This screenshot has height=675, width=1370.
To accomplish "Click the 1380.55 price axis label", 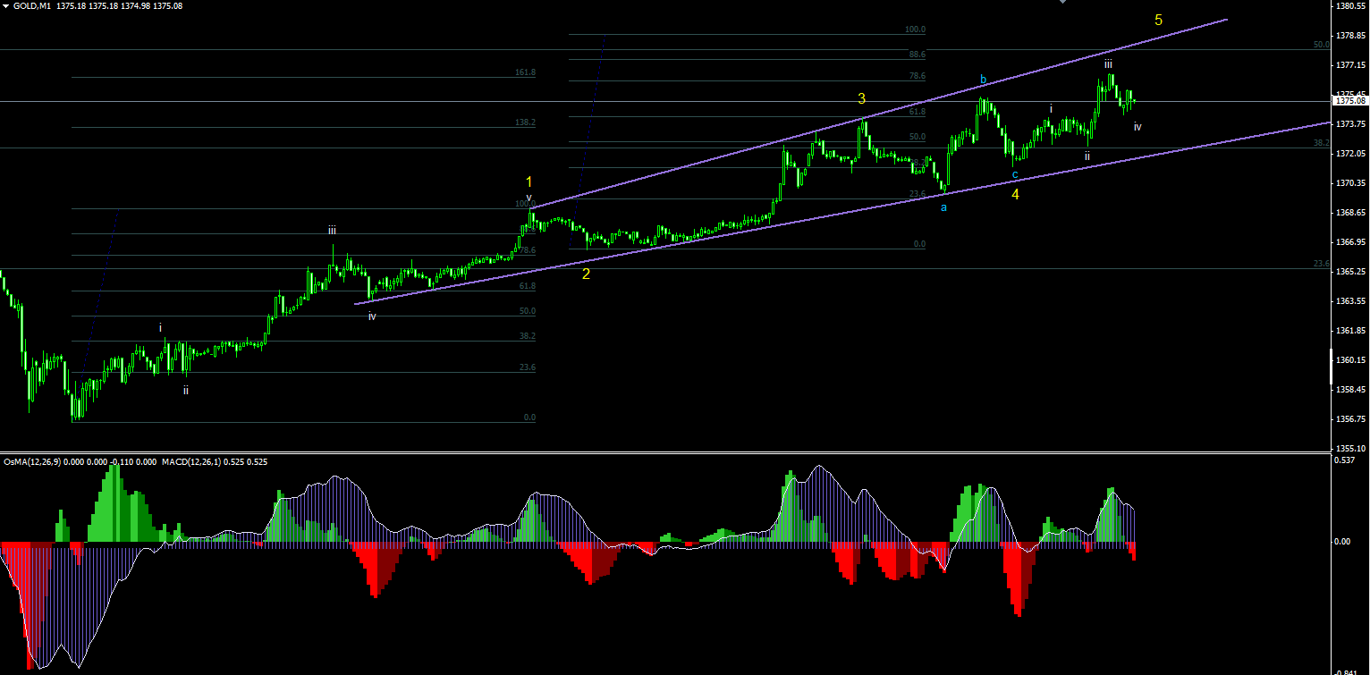I will click(1349, 6).
